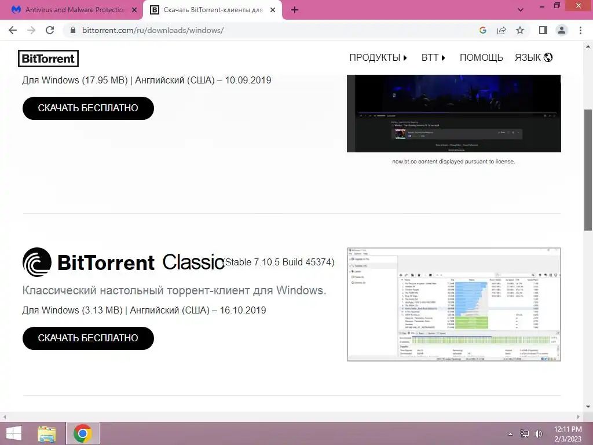Click the volume speaker icon in tray
Viewport: 593px width, 445px height.
tap(538, 434)
